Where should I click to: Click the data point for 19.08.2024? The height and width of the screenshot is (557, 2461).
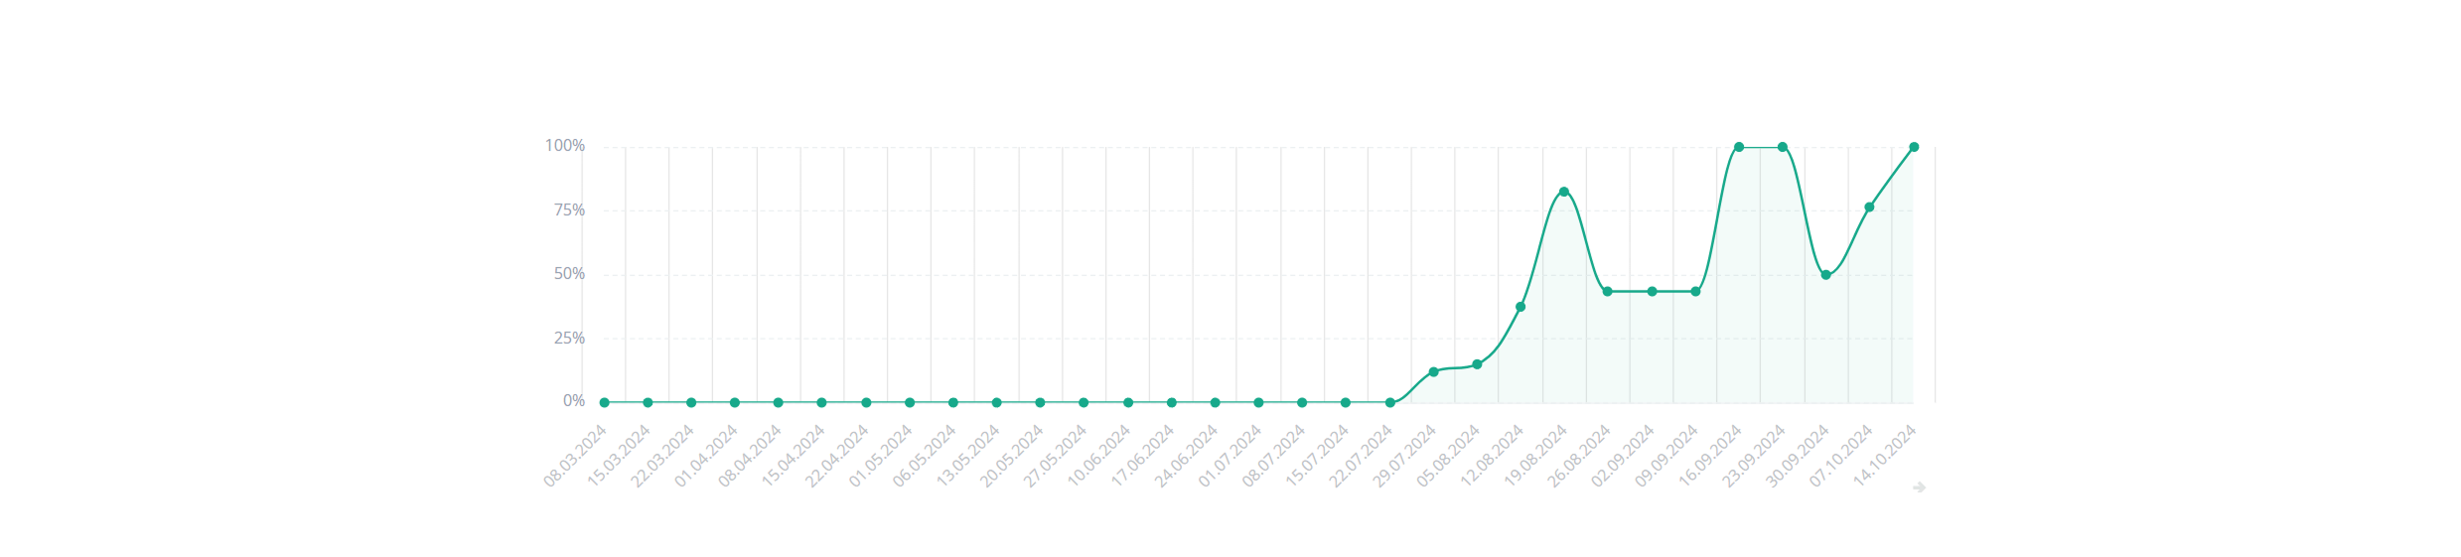pyautogui.click(x=1564, y=192)
